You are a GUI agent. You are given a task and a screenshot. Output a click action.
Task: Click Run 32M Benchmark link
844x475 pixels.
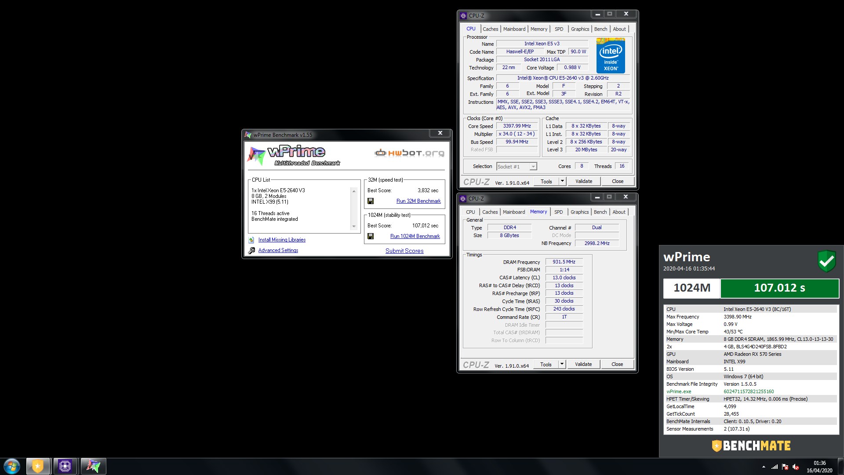click(418, 201)
